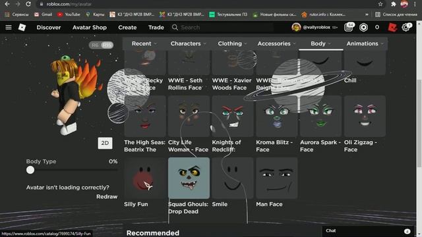Open the browser extensions puzzle icon
422x237 pixels.
pos(393,4)
